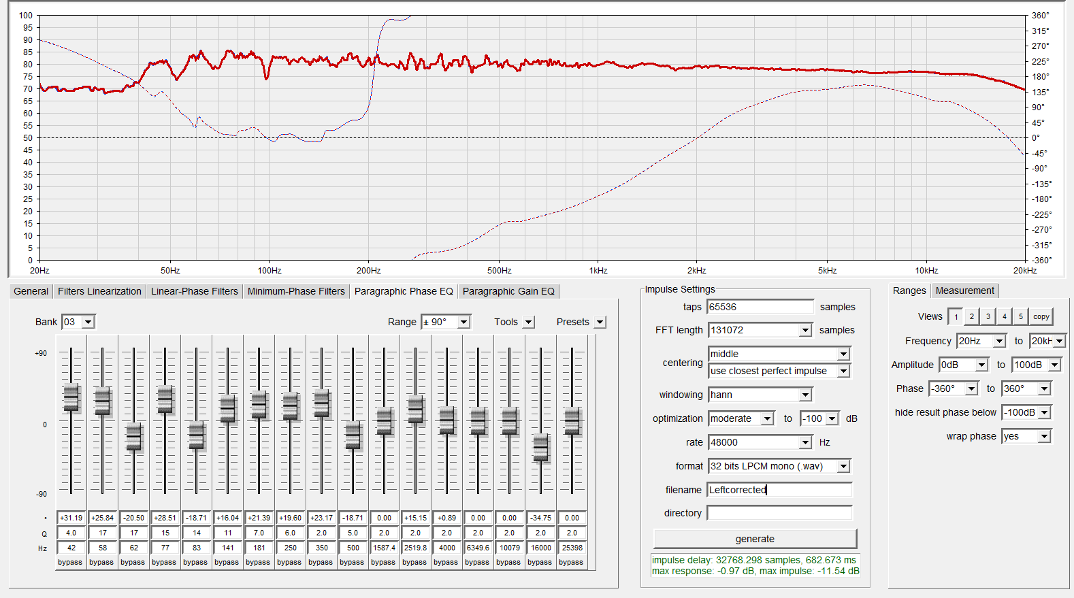Open the Presets dropdown menu
Image resolution: width=1074 pixels, height=598 pixels.
600,322
